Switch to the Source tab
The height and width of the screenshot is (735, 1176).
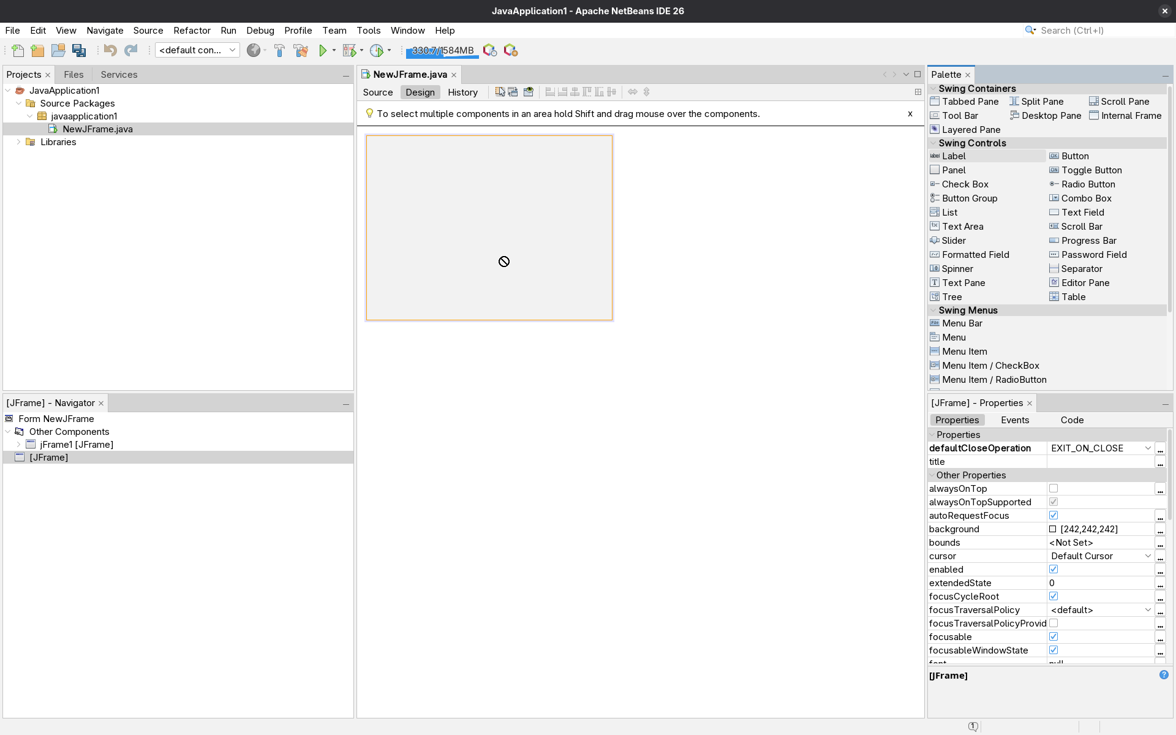(378, 92)
